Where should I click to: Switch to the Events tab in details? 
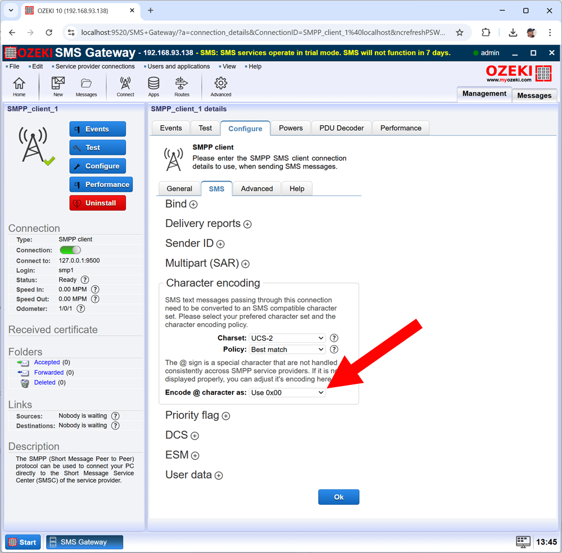click(171, 128)
